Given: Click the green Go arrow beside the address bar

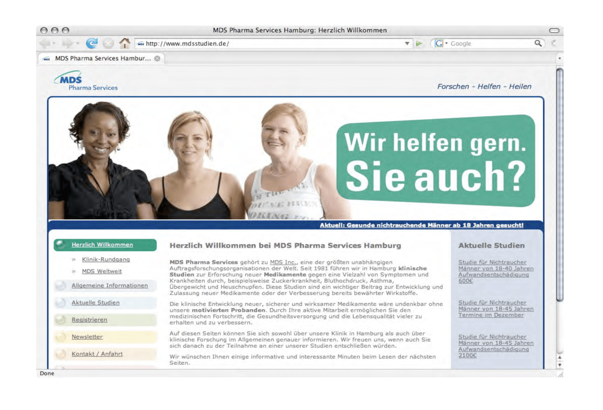Looking at the screenshot, I should 419,43.
